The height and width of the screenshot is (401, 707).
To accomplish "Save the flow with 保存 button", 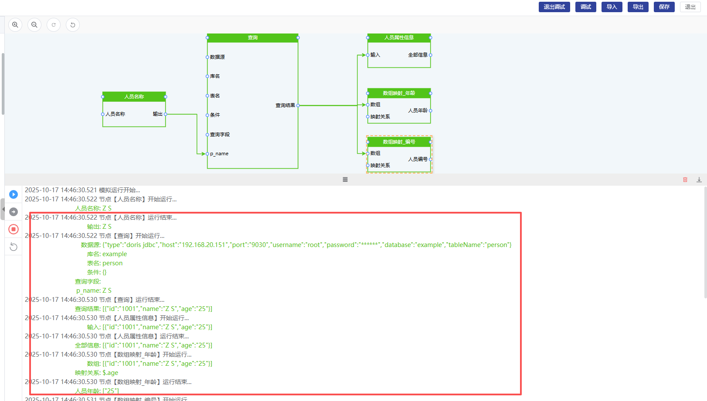I will (664, 7).
